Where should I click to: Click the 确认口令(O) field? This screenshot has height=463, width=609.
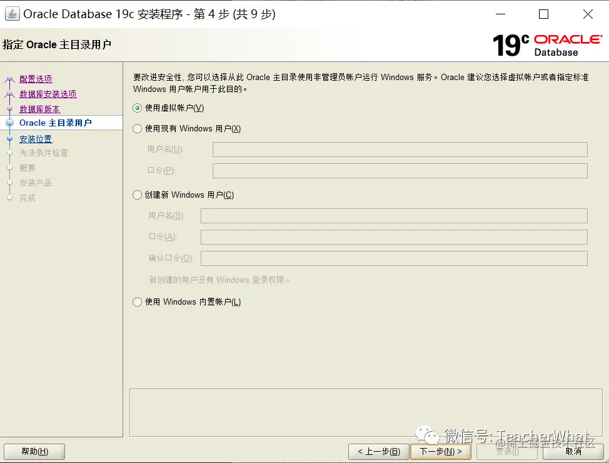394,258
